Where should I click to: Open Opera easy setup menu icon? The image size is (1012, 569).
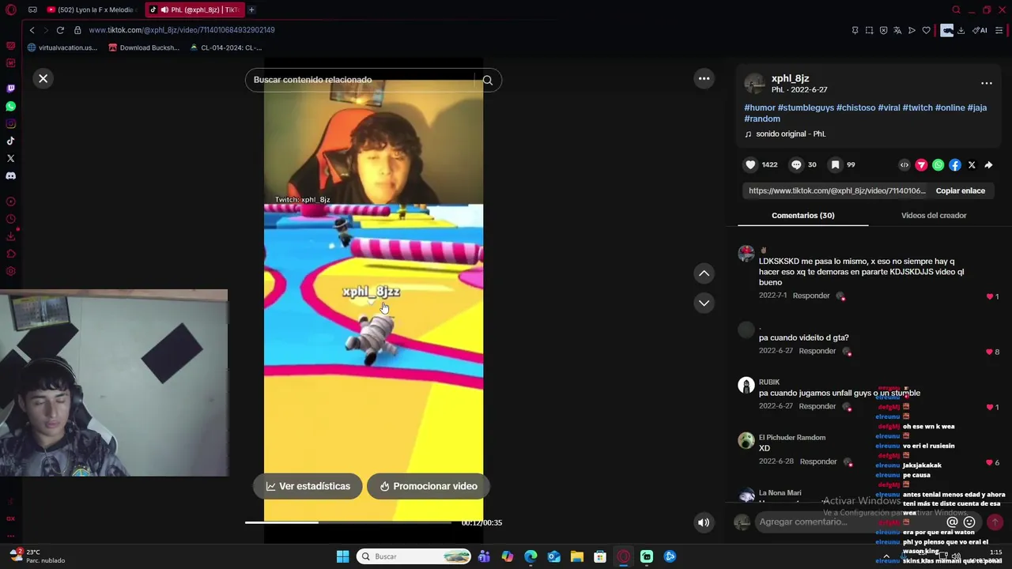click(x=999, y=30)
